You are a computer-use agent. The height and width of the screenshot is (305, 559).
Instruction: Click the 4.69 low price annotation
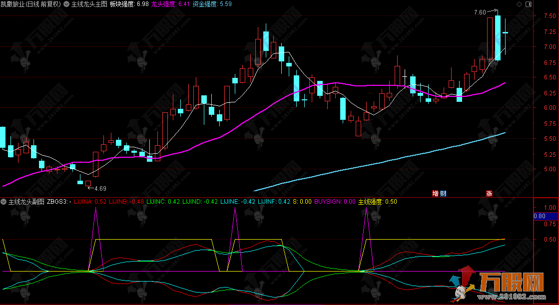(x=100, y=188)
